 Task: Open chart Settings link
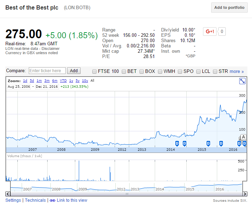(13, 200)
